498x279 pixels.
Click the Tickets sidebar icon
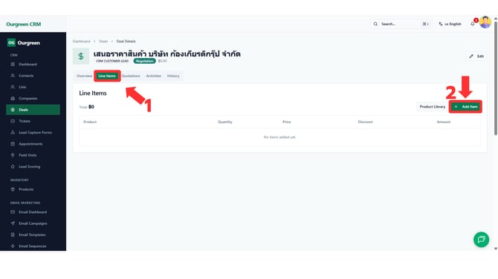coord(13,121)
